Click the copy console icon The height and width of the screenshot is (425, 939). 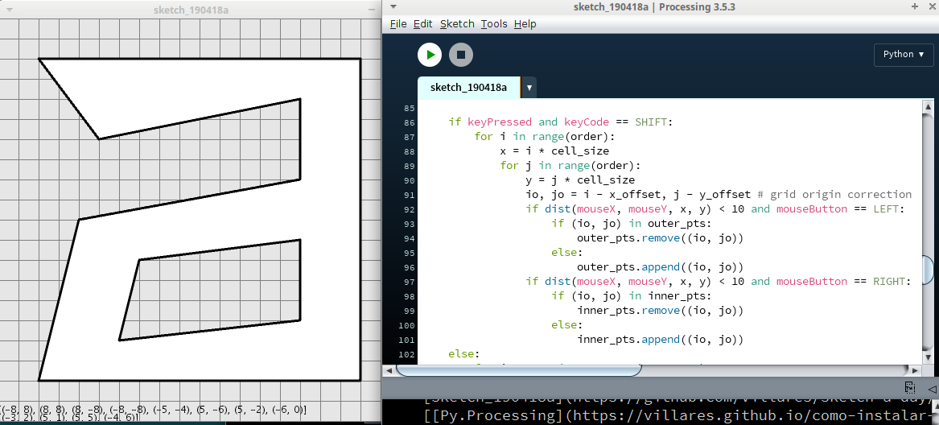[909, 387]
